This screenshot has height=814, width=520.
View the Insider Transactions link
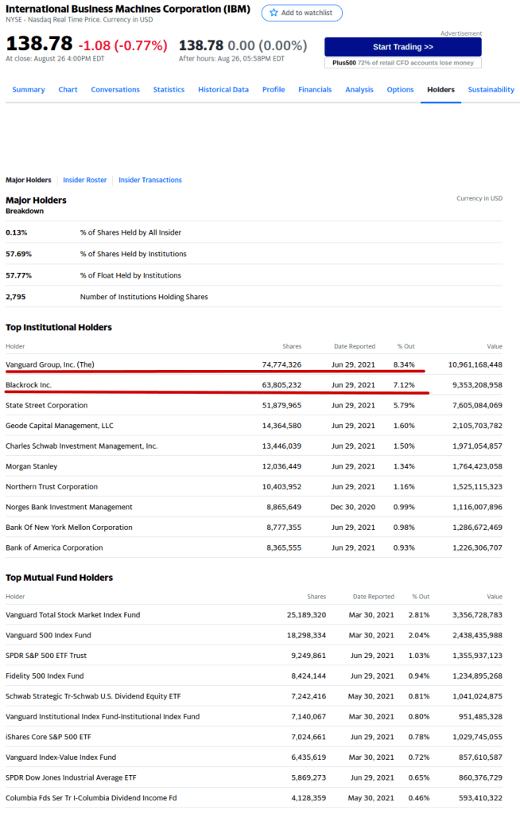150,180
